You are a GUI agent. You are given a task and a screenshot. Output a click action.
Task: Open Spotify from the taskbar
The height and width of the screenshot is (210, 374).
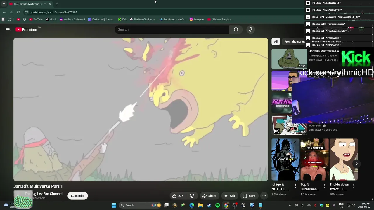point(217,205)
